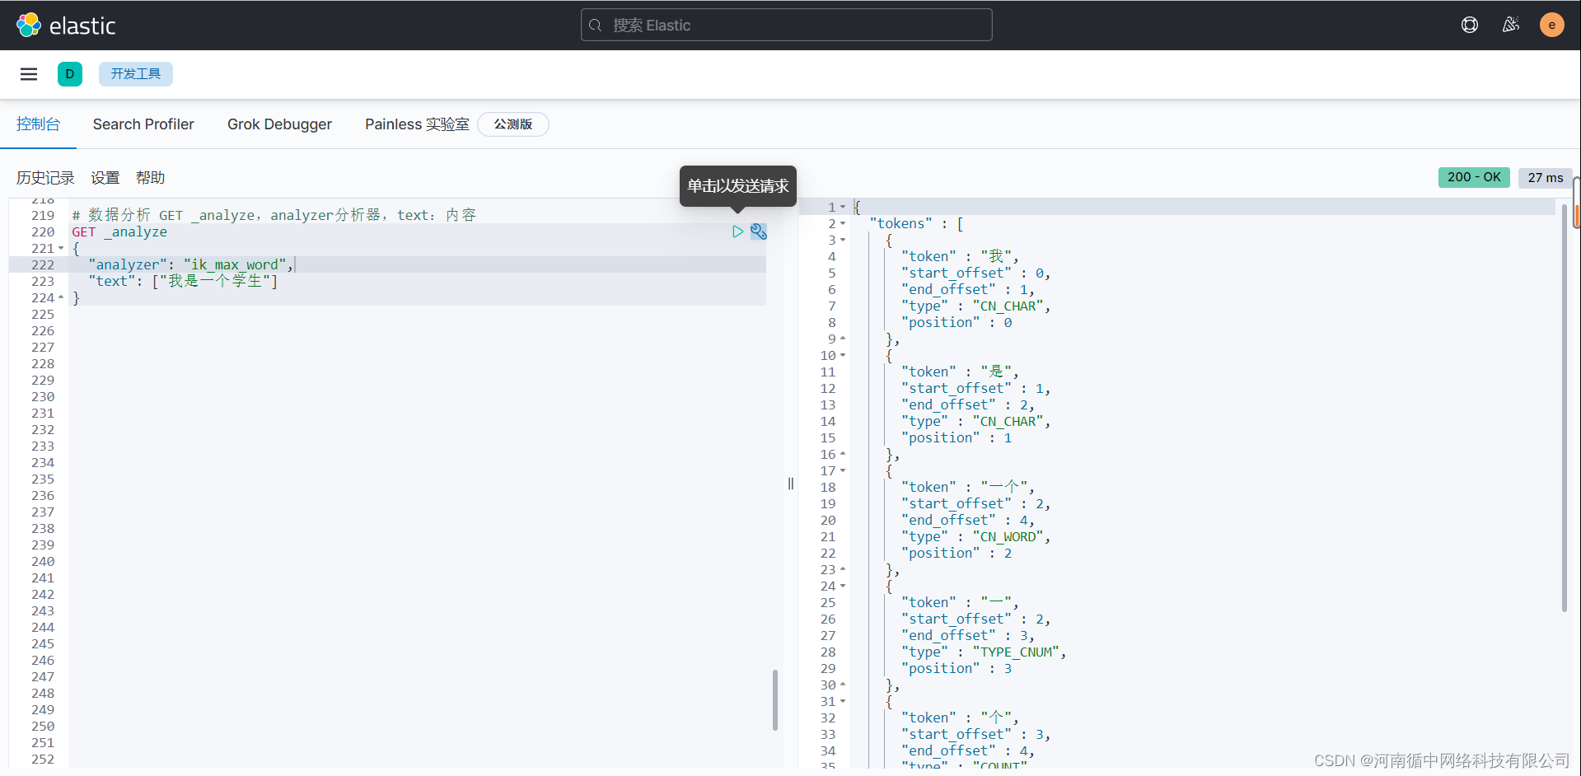Open the wrench request options icon

point(759,231)
